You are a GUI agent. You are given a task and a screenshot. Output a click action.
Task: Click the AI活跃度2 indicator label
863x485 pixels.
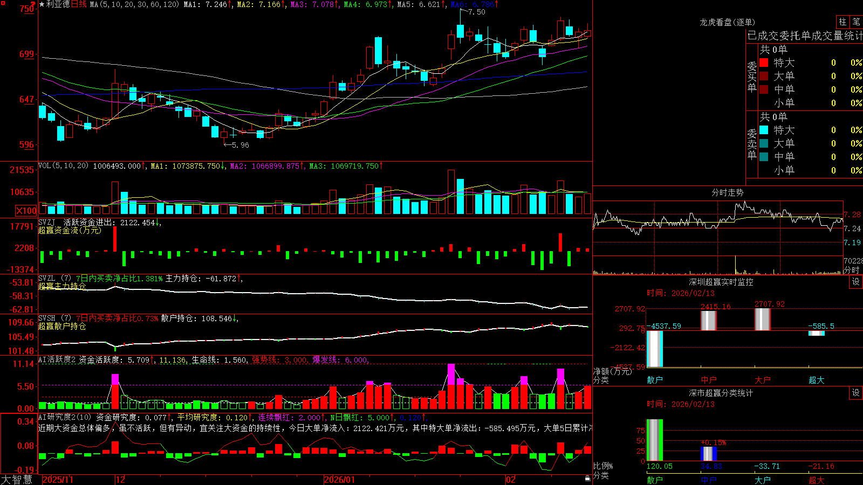point(57,360)
